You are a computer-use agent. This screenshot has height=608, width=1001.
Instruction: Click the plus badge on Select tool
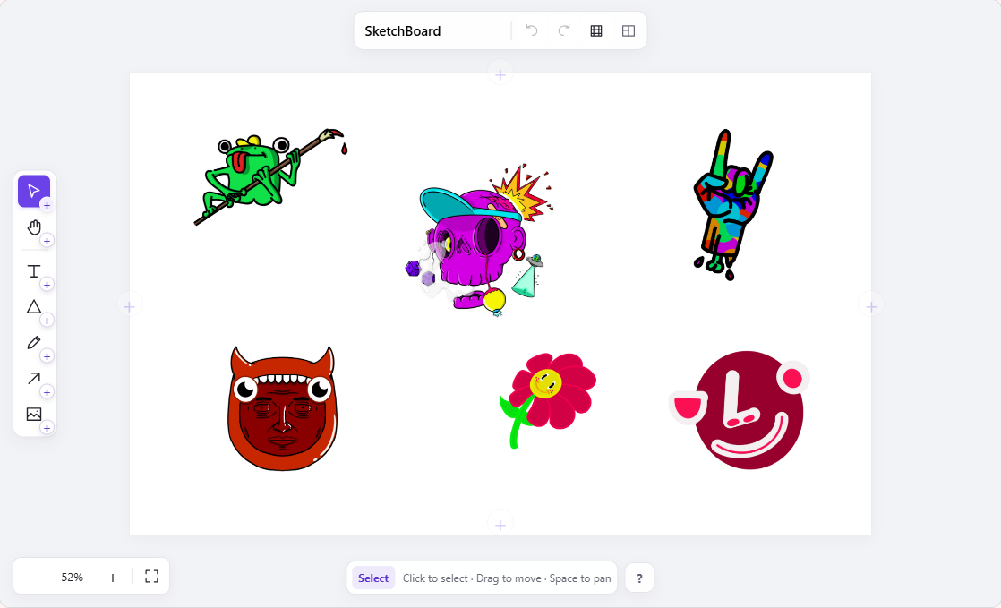[x=47, y=205]
